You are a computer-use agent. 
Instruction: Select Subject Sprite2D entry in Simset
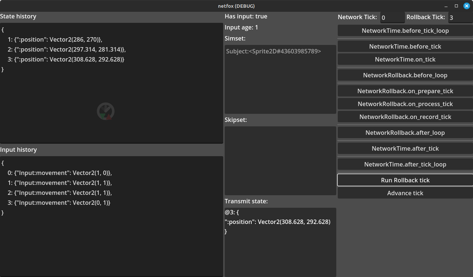coord(273,51)
